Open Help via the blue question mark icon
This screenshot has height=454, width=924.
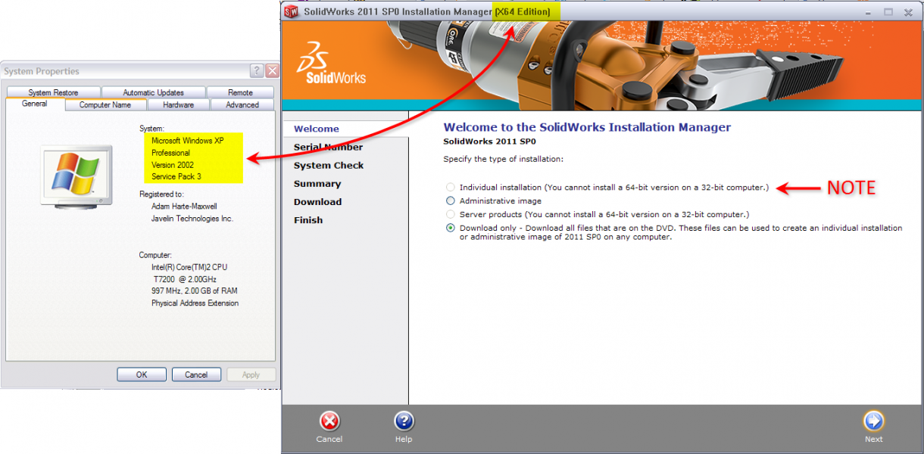point(404,421)
